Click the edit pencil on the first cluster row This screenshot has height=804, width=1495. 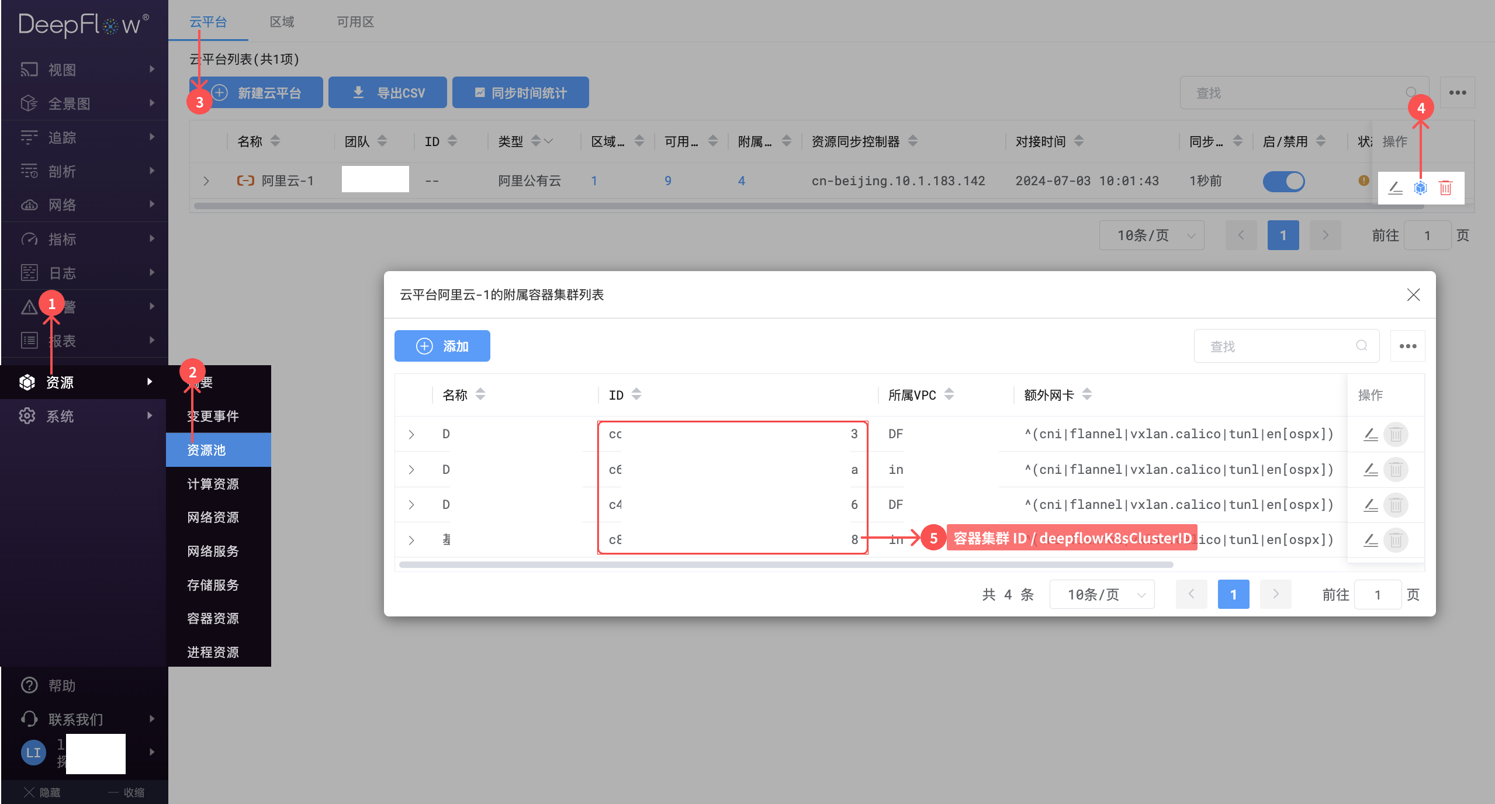(1371, 434)
